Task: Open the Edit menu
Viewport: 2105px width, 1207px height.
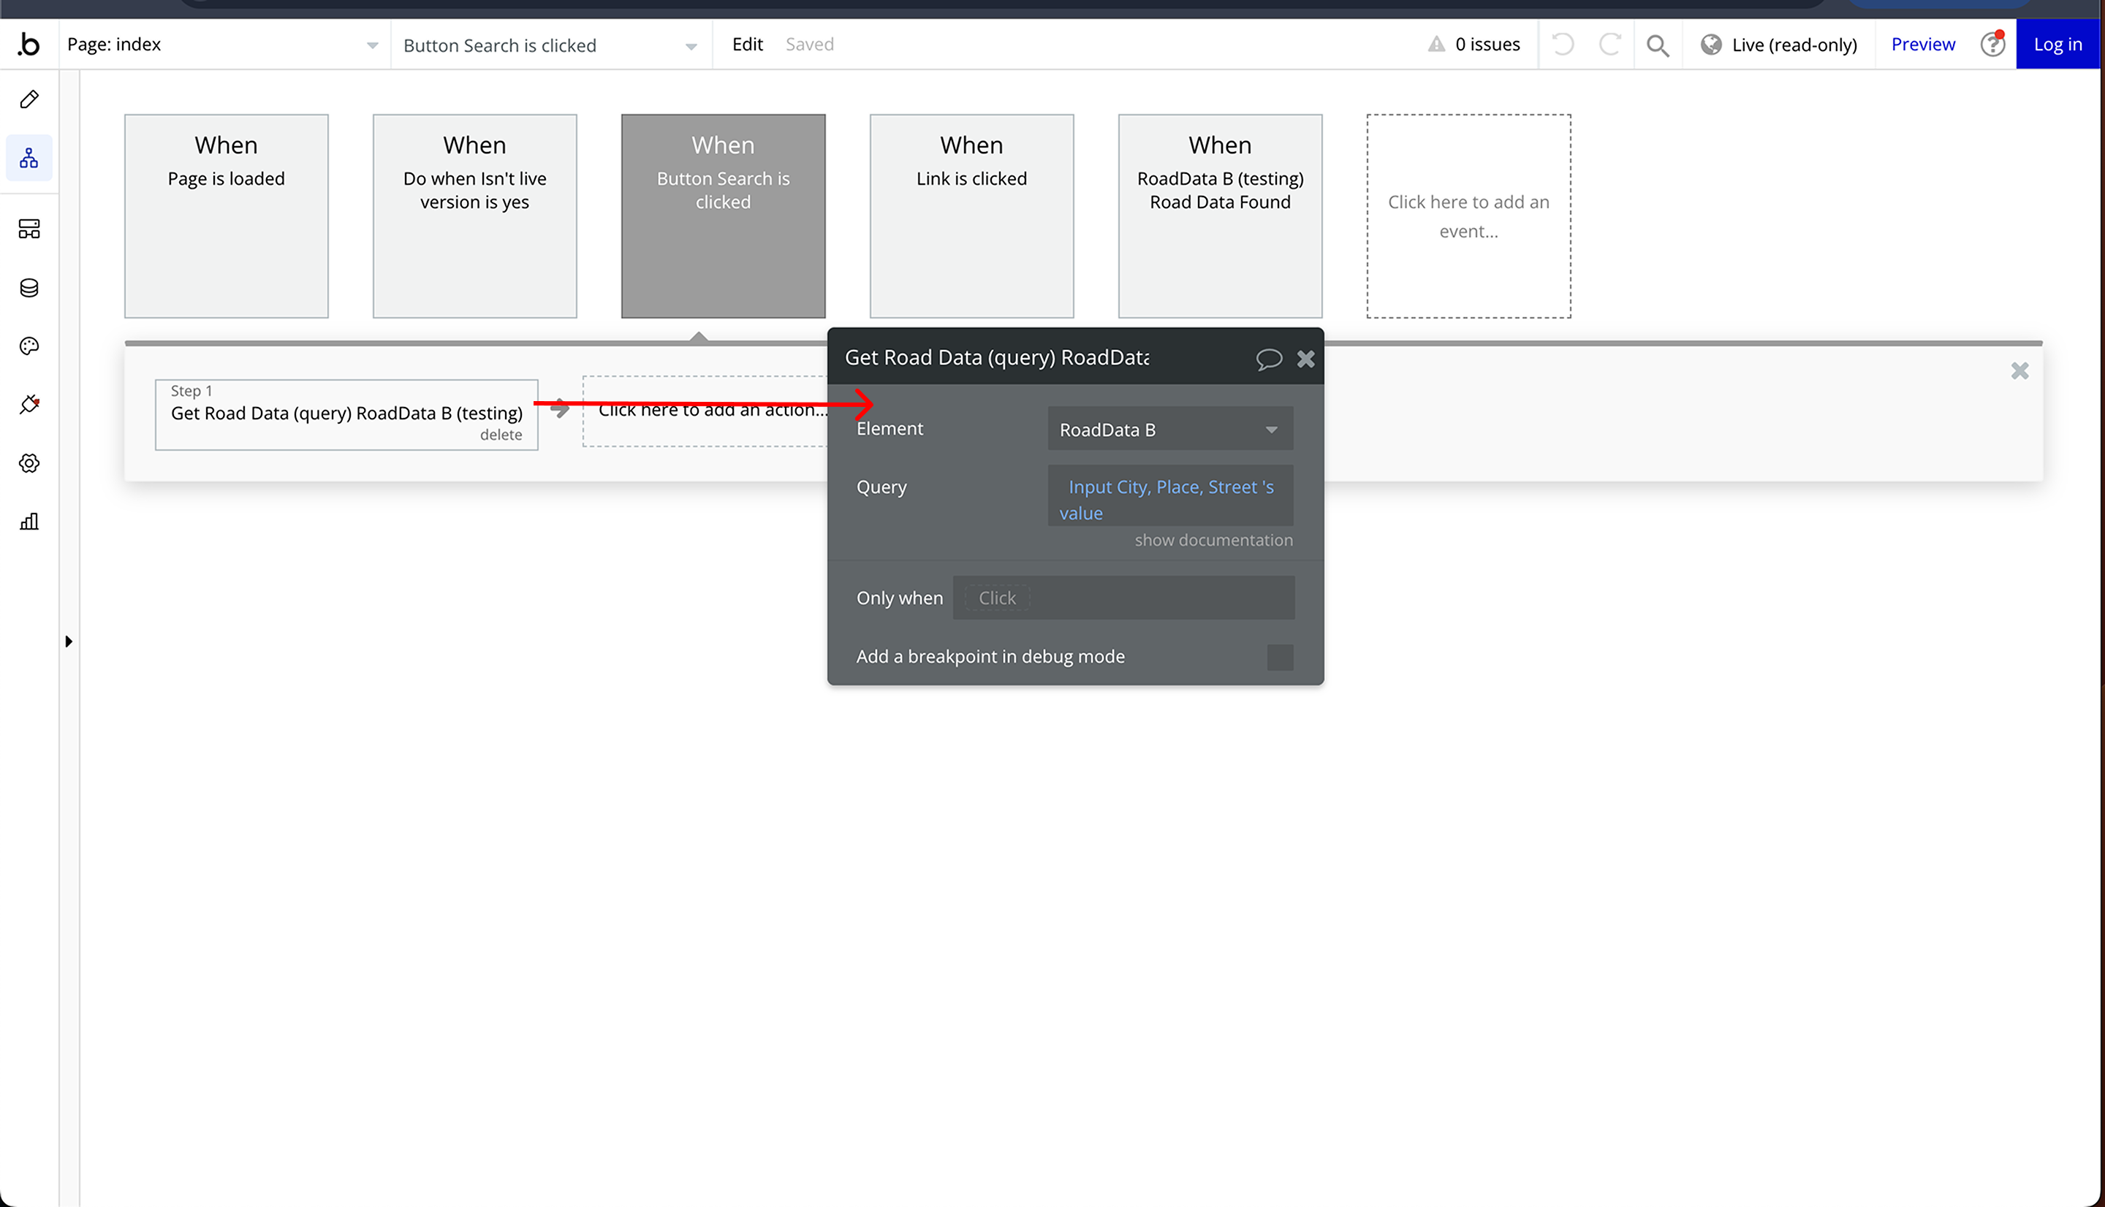Action: coord(747,45)
